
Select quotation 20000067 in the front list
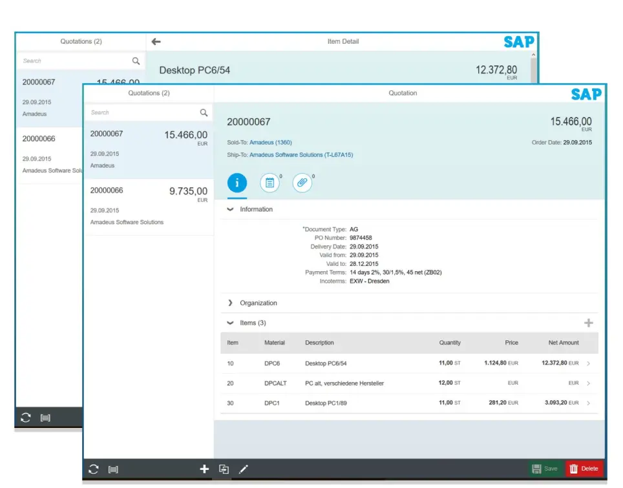[x=149, y=150]
